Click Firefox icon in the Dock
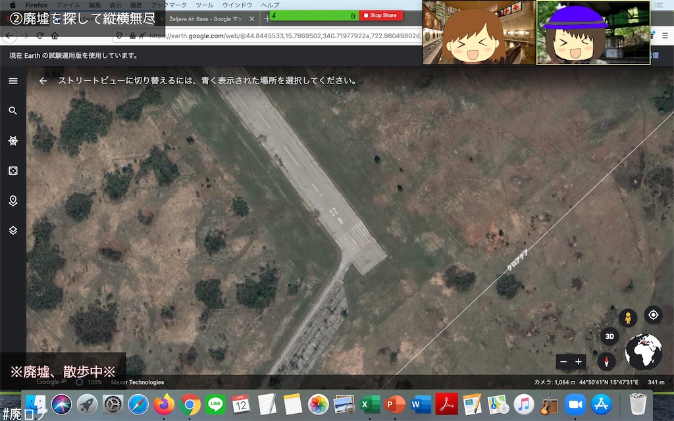The image size is (674, 421). (x=164, y=405)
